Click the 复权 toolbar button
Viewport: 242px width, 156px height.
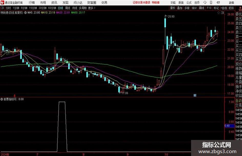173,8
